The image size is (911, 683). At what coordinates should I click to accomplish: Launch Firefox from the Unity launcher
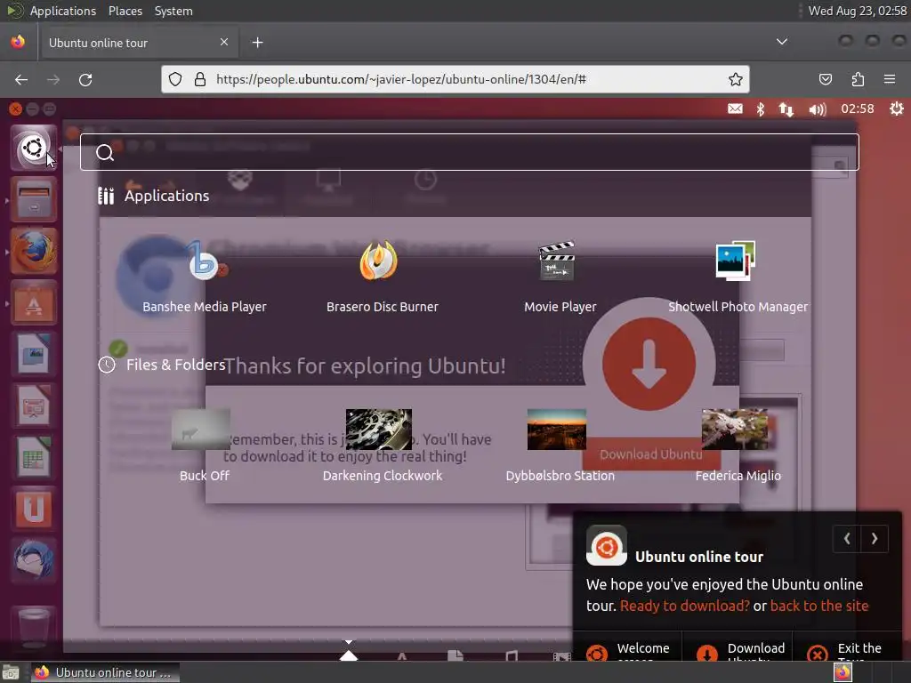33,251
